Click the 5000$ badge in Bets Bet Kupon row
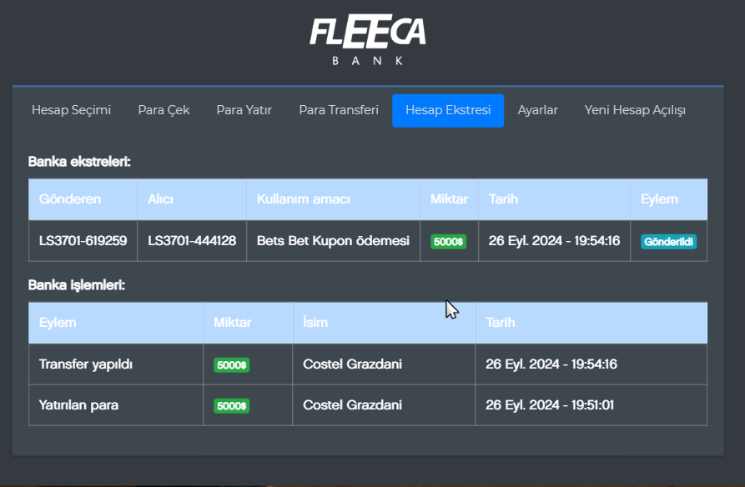 (x=449, y=241)
